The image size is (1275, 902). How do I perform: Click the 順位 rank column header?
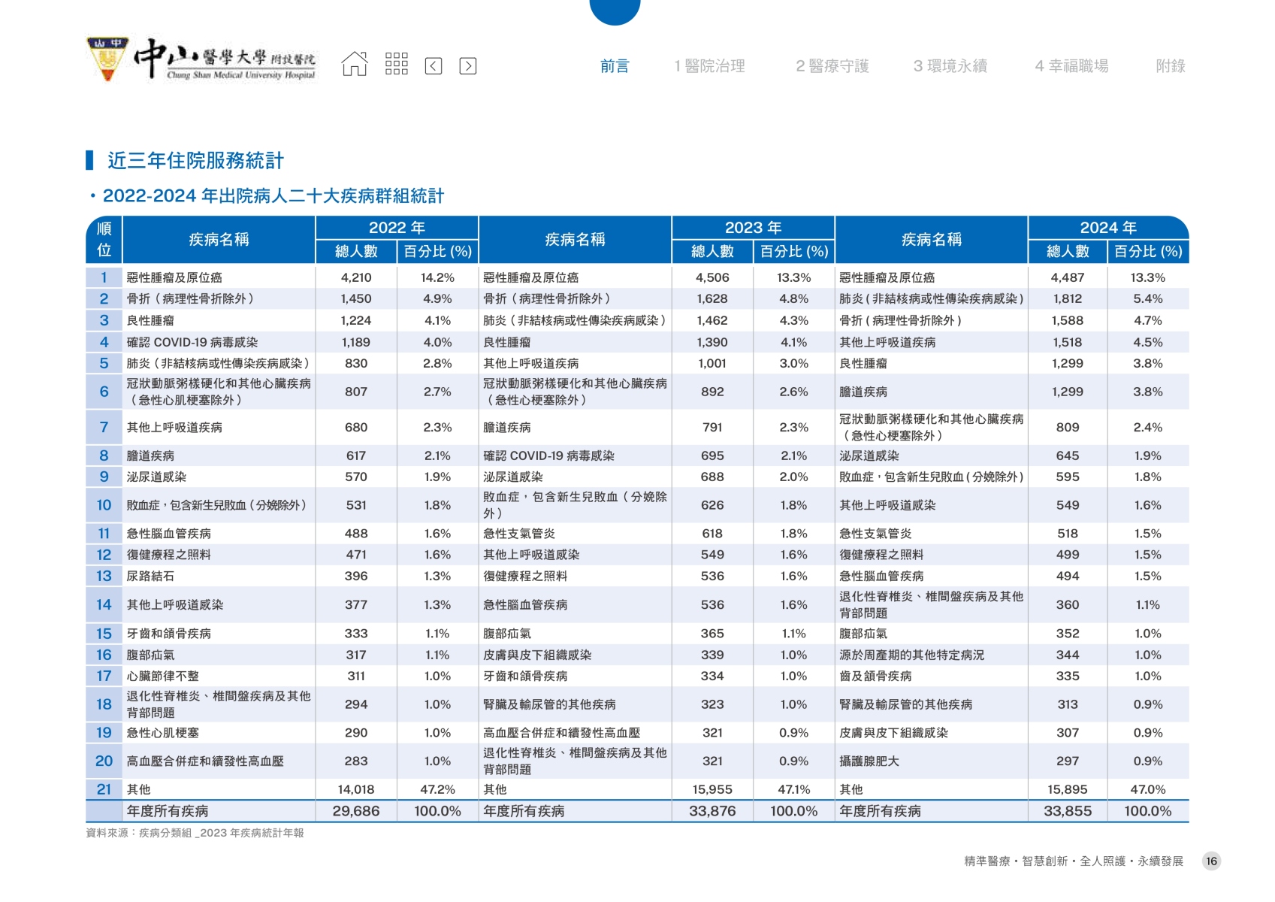(x=104, y=239)
